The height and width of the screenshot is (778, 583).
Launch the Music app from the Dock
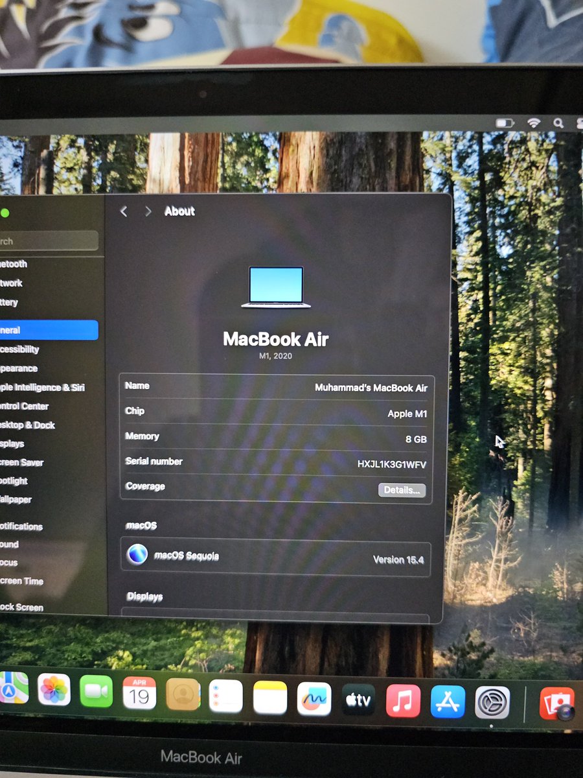pos(403,701)
